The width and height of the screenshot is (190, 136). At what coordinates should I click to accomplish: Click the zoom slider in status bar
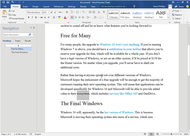[171, 134]
